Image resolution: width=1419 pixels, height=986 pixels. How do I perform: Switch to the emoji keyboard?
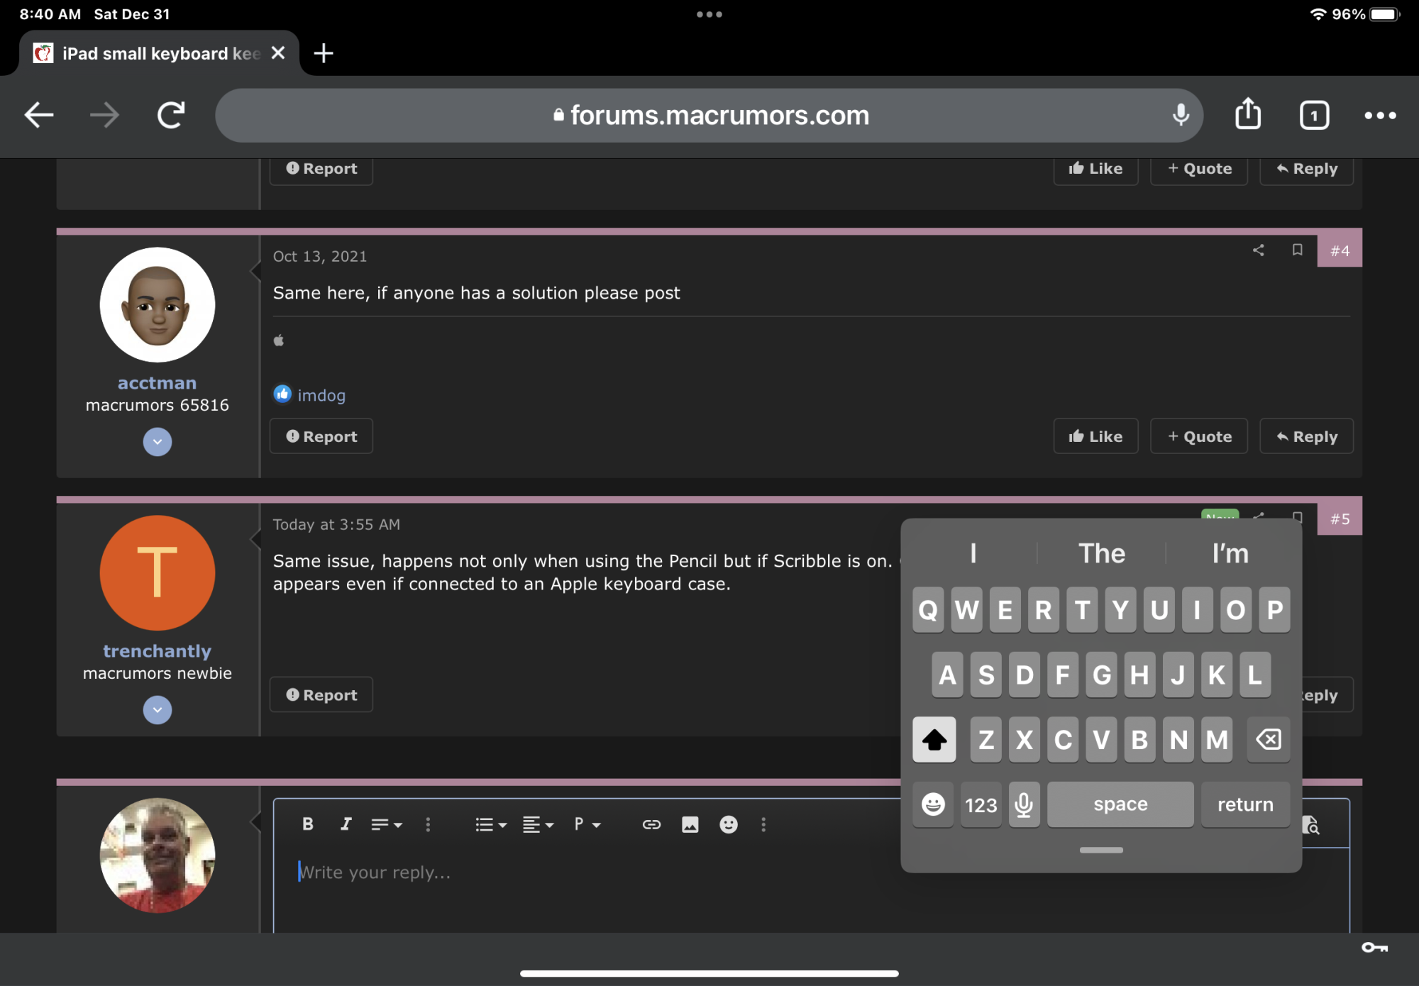[932, 804]
